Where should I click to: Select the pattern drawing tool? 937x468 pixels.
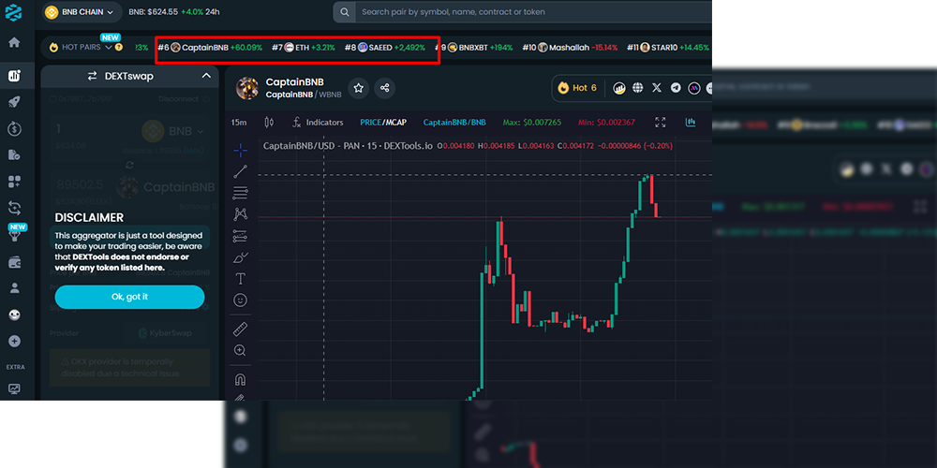coord(240,213)
